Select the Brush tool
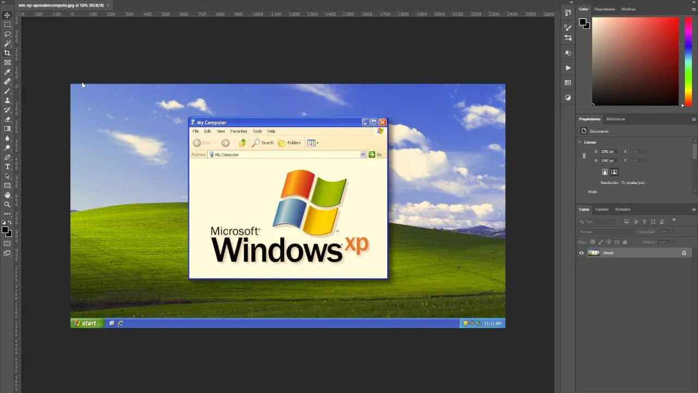The image size is (698, 393). 7,91
